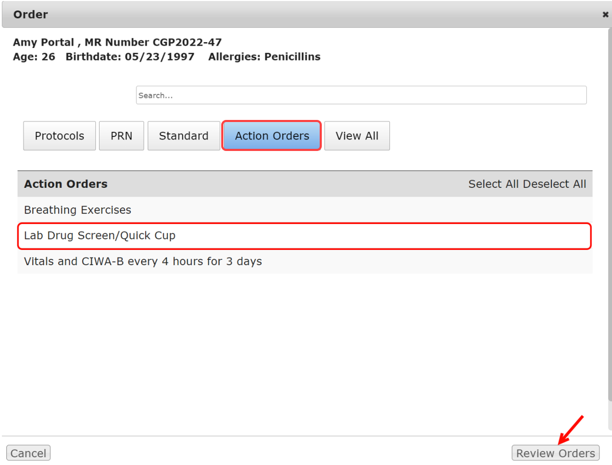
Task: Select the Lab Drug Screen/Quick Cup order
Action: (x=305, y=236)
